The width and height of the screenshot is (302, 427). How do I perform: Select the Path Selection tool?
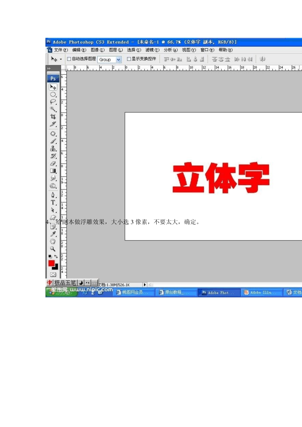tap(53, 210)
